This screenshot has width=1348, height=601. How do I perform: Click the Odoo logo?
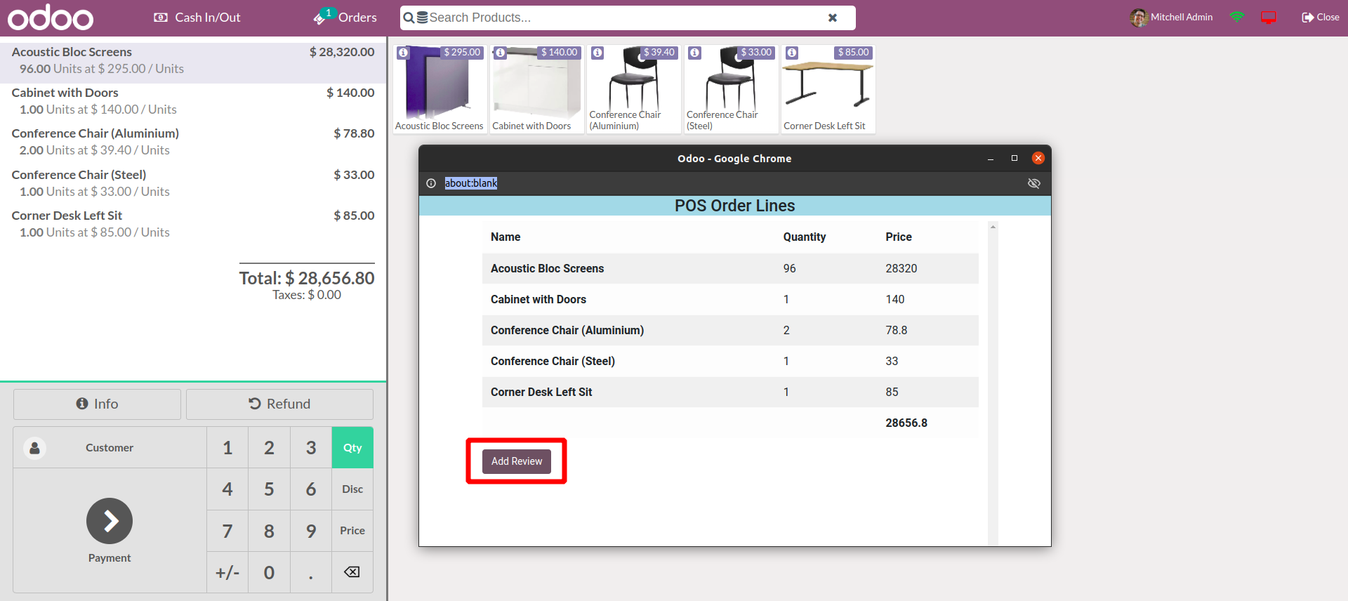tap(51, 18)
